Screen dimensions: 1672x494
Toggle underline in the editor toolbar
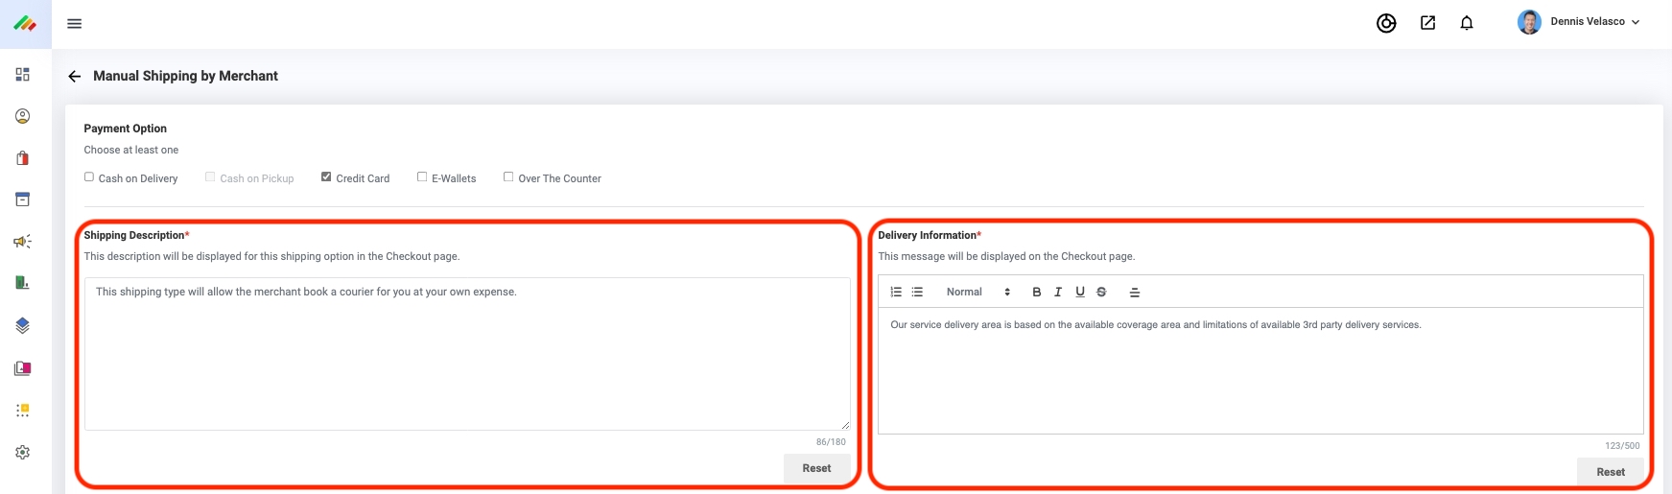[1080, 293]
